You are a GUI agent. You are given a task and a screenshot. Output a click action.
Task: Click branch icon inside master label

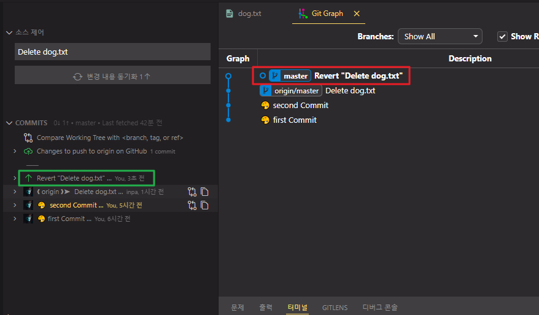[274, 76]
